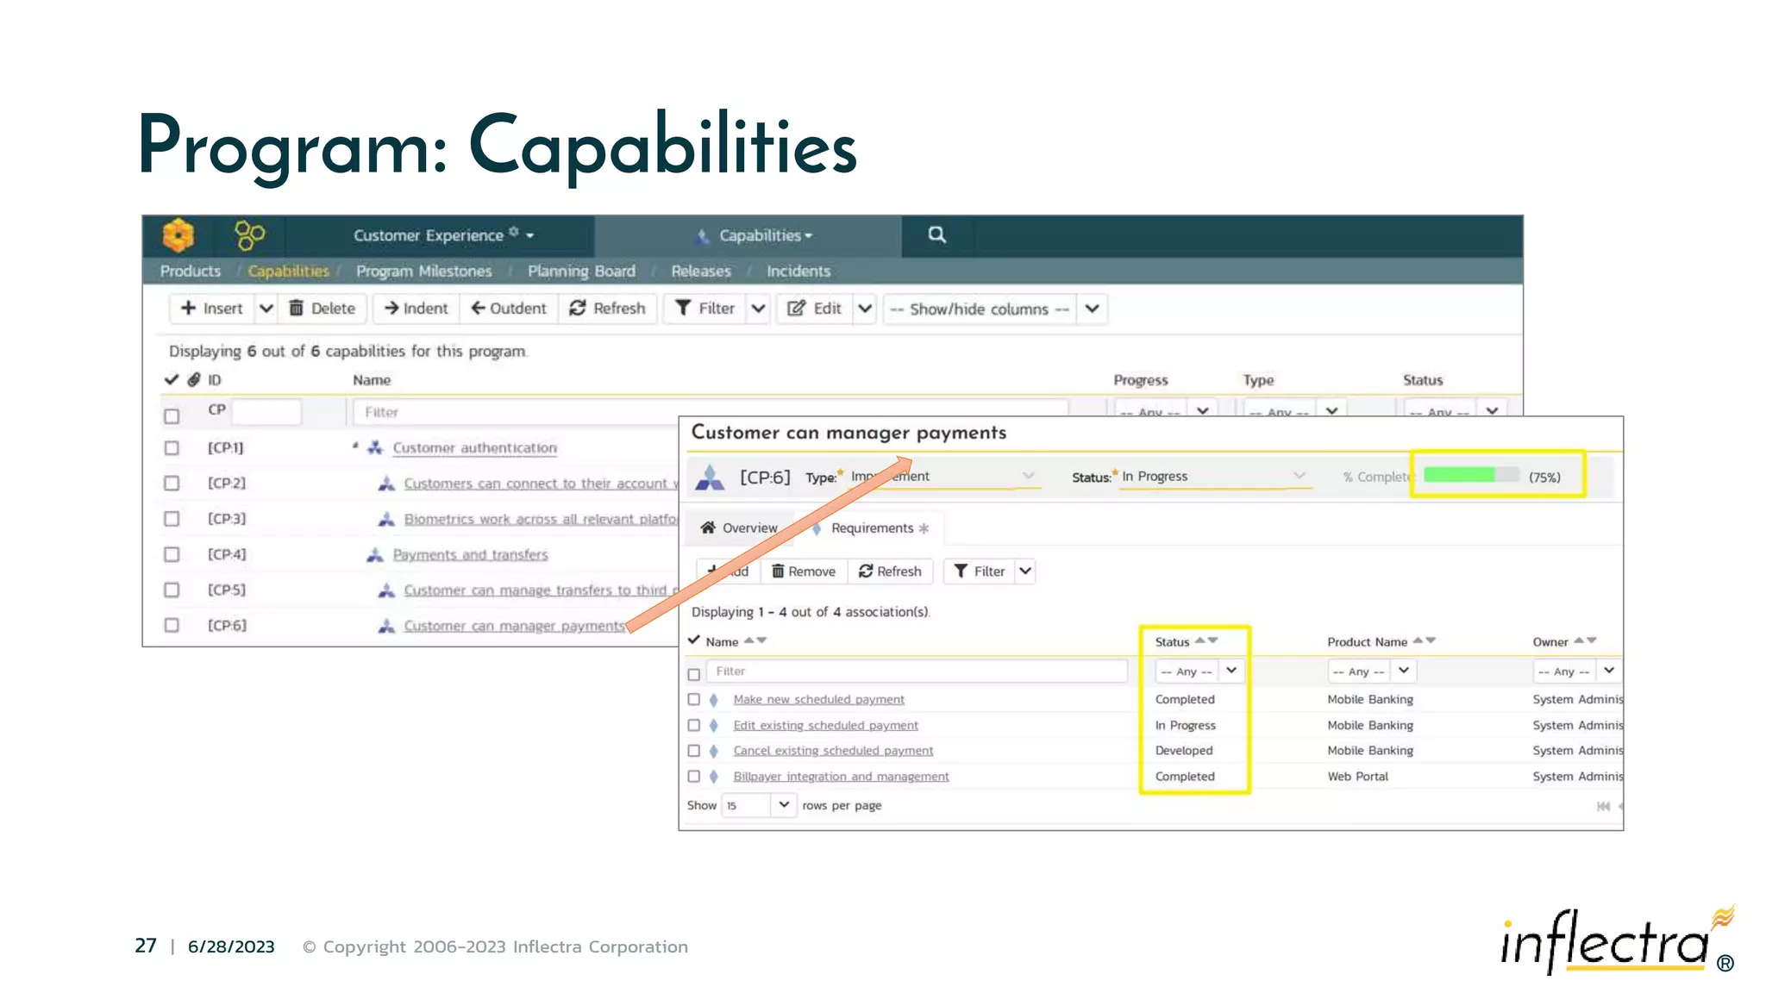Open Billpayer integration and management link
This screenshot has height=993, width=1766.
(841, 777)
